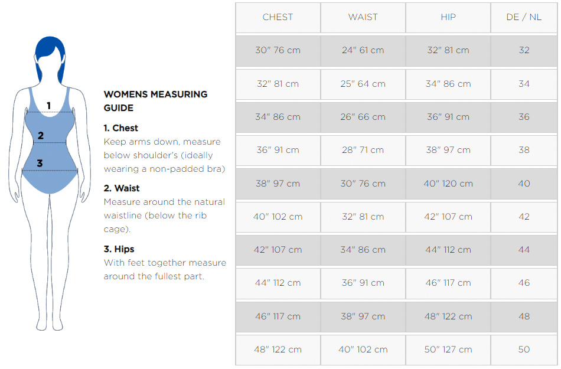Click the HIP column header
This screenshot has width=561, height=369.
[448, 17]
